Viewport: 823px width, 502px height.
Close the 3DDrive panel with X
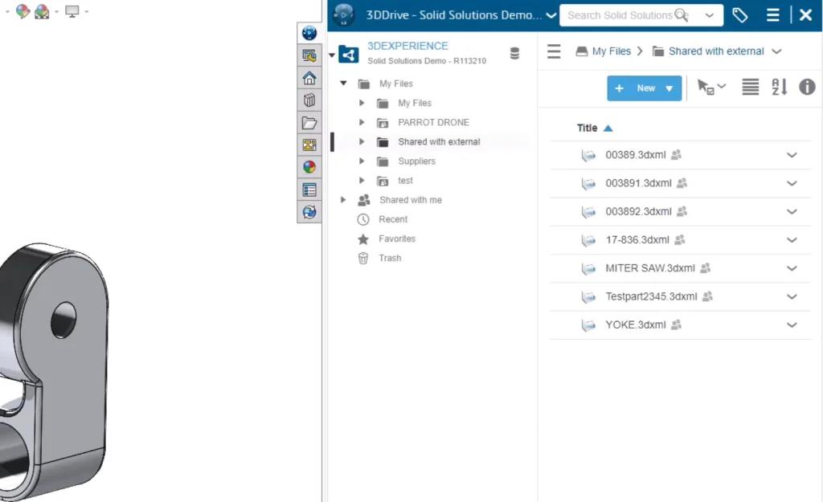pos(805,15)
